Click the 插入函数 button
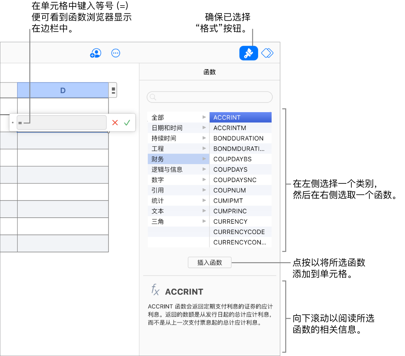Viewport: 405px width, 356px height. [x=209, y=262]
